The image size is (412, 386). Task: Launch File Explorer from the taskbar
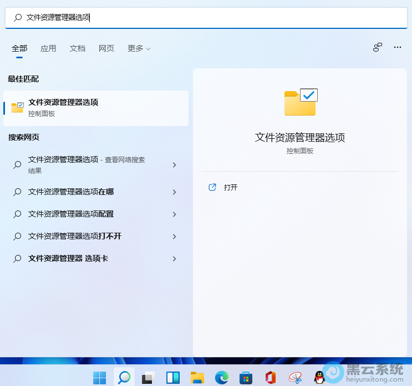point(197,378)
